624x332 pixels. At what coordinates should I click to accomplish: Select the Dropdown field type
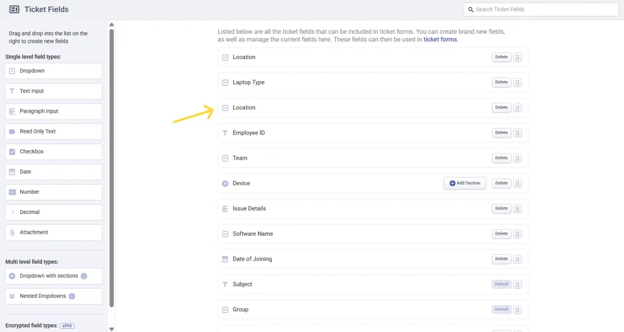(53, 71)
